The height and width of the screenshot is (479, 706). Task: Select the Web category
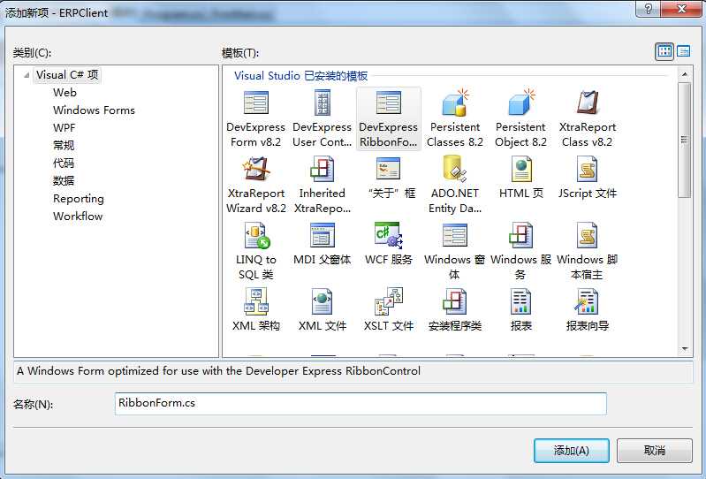pyautogui.click(x=65, y=92)
